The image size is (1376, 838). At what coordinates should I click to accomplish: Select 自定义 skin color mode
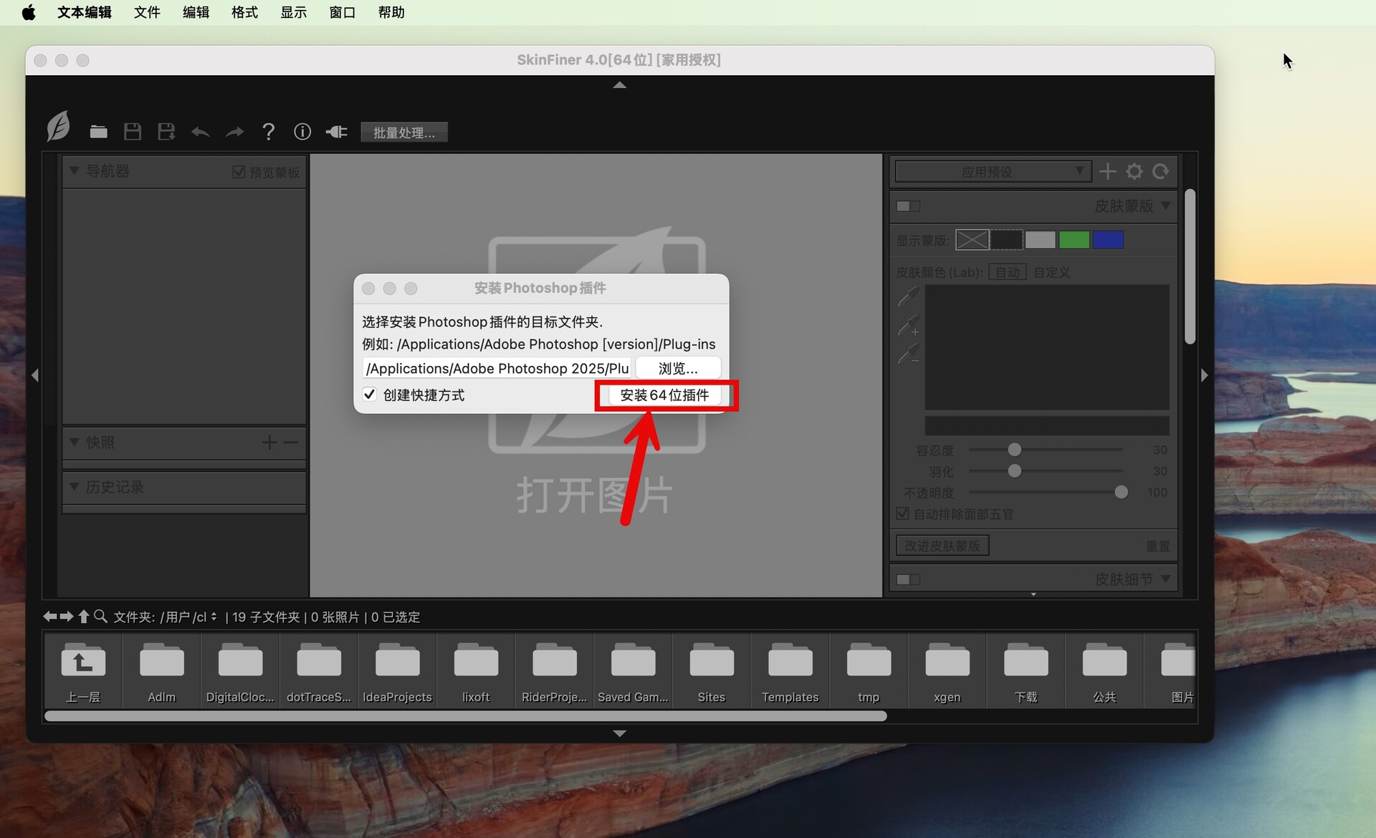pos(1051,272)
